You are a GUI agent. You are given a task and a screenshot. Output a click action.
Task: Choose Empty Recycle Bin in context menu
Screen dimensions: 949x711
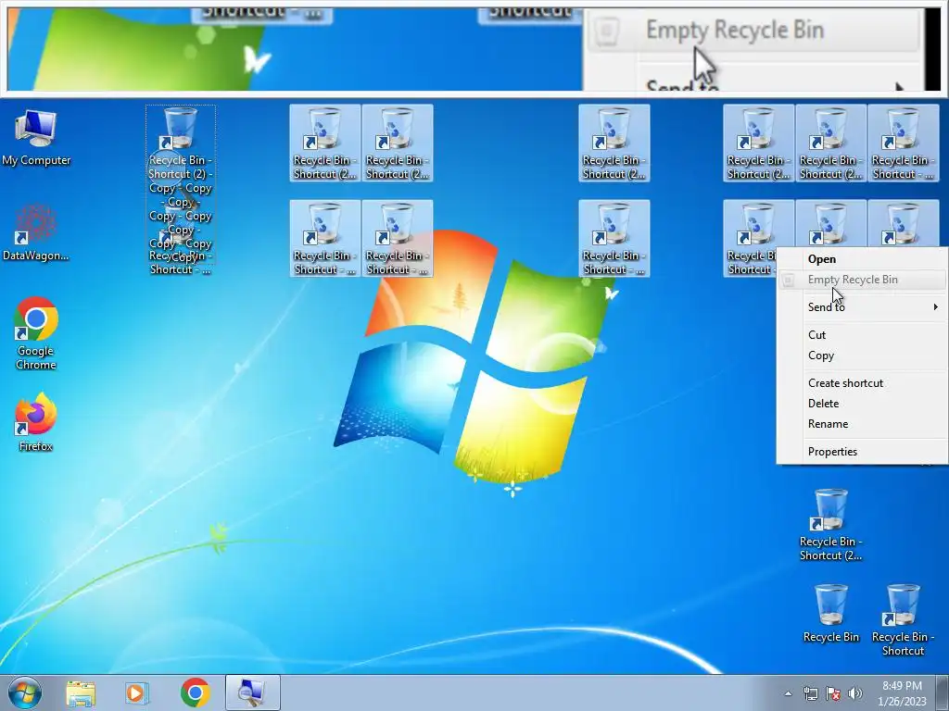863,280
